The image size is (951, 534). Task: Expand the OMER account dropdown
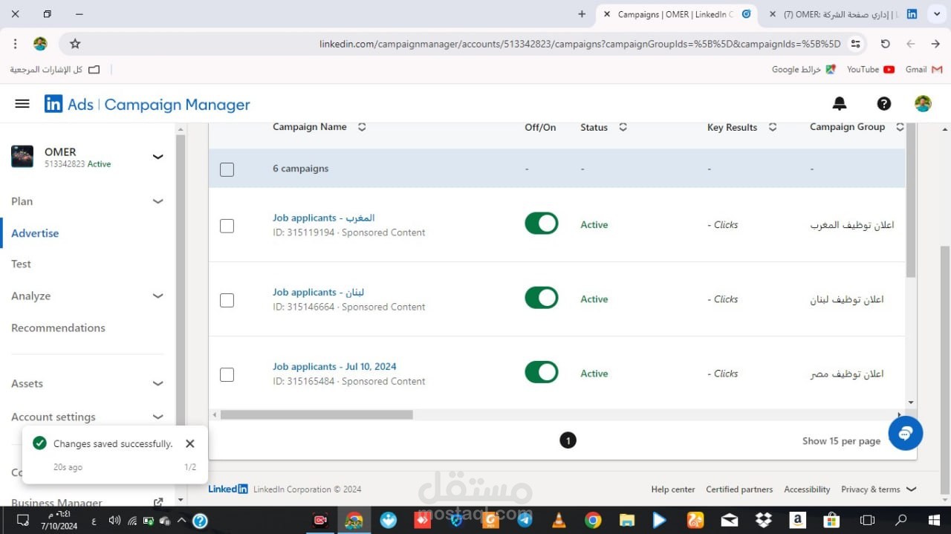(158, 156)
